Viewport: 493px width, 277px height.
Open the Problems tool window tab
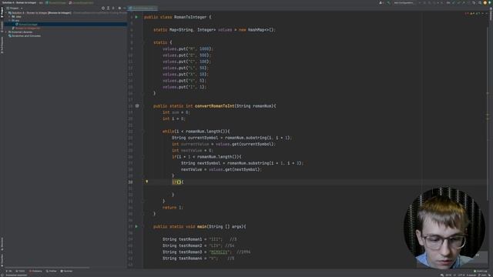tap(35, 271)
